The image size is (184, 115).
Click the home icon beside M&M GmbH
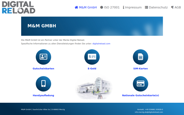76,7
